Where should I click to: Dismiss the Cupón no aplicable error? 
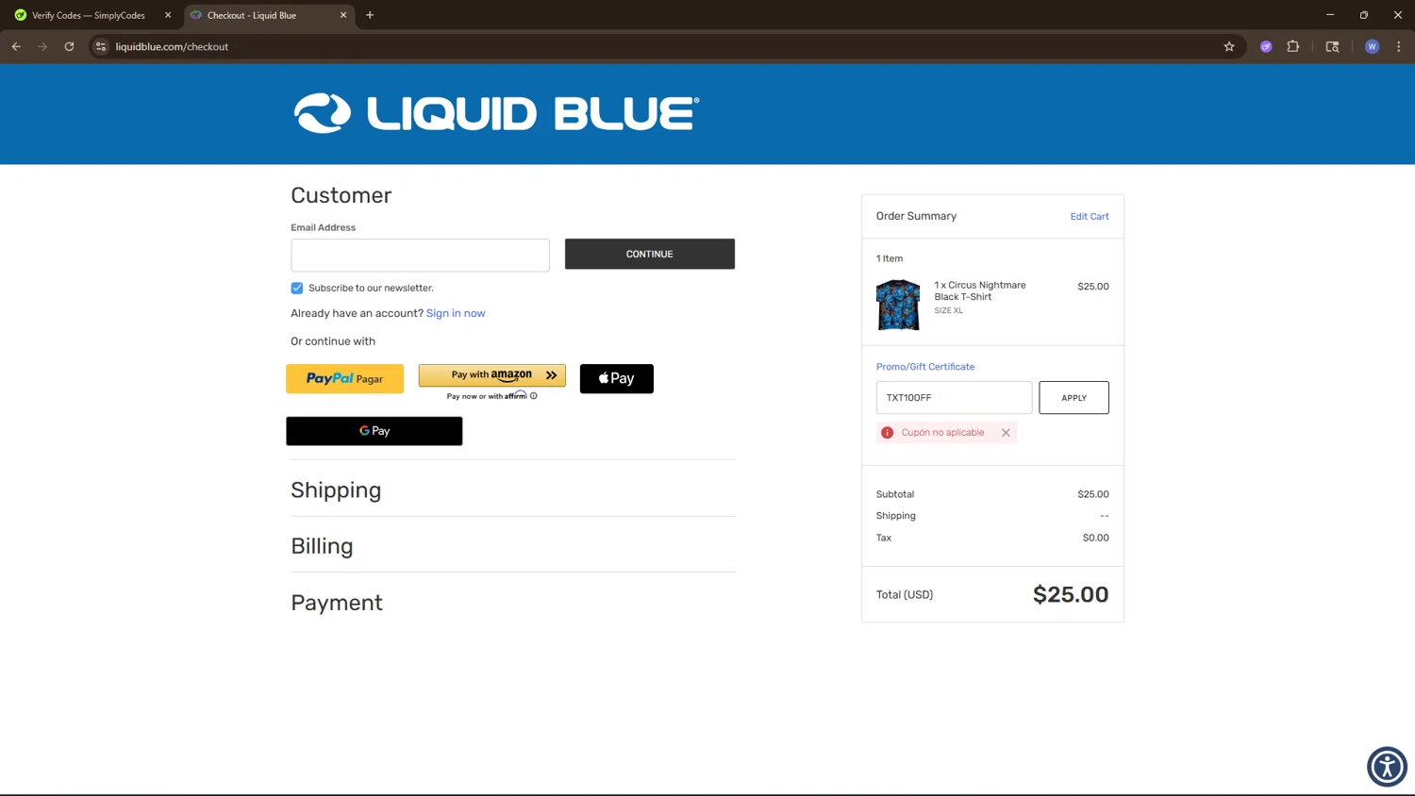point(1006,433)
